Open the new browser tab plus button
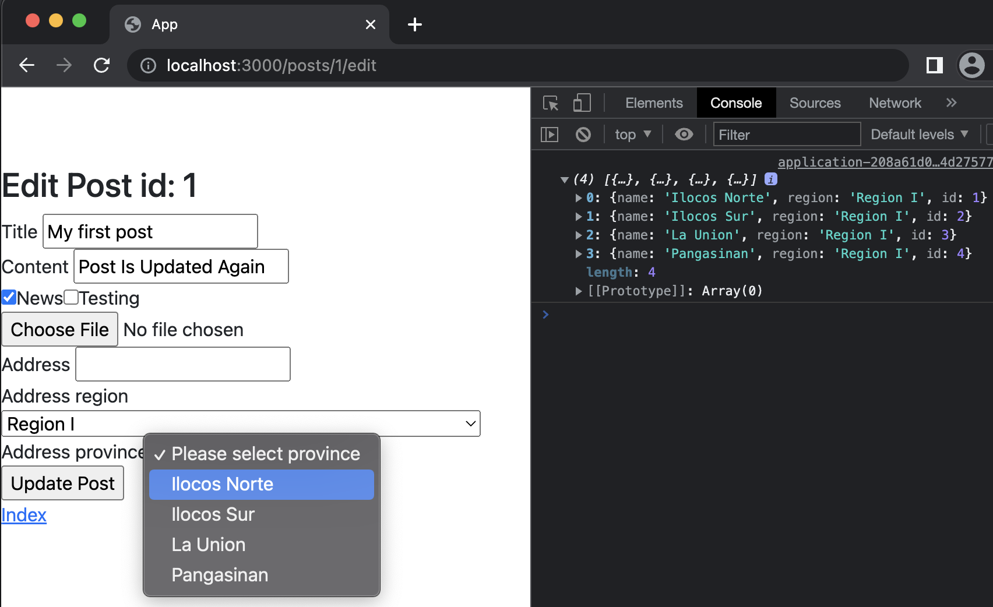Viewport: 993px width, 607px height. [x=414, y=24]
